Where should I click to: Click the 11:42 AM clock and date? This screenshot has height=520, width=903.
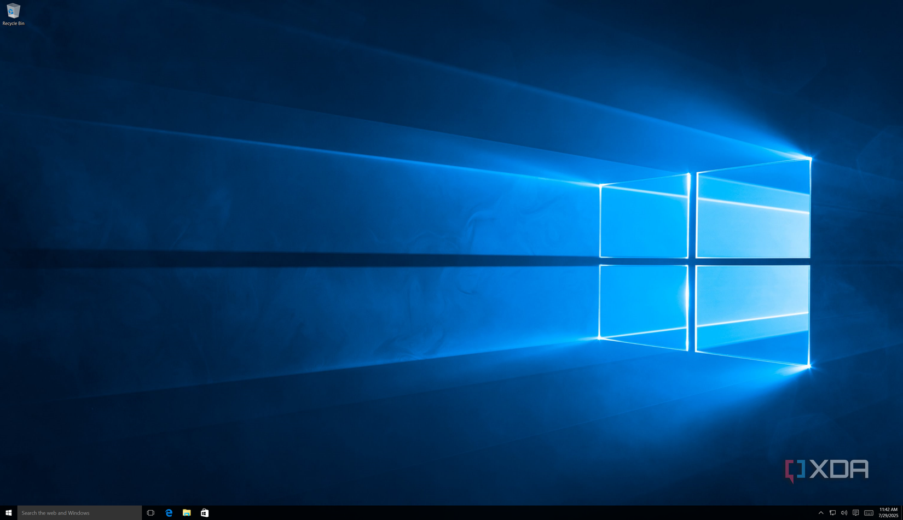click(888, 513)
